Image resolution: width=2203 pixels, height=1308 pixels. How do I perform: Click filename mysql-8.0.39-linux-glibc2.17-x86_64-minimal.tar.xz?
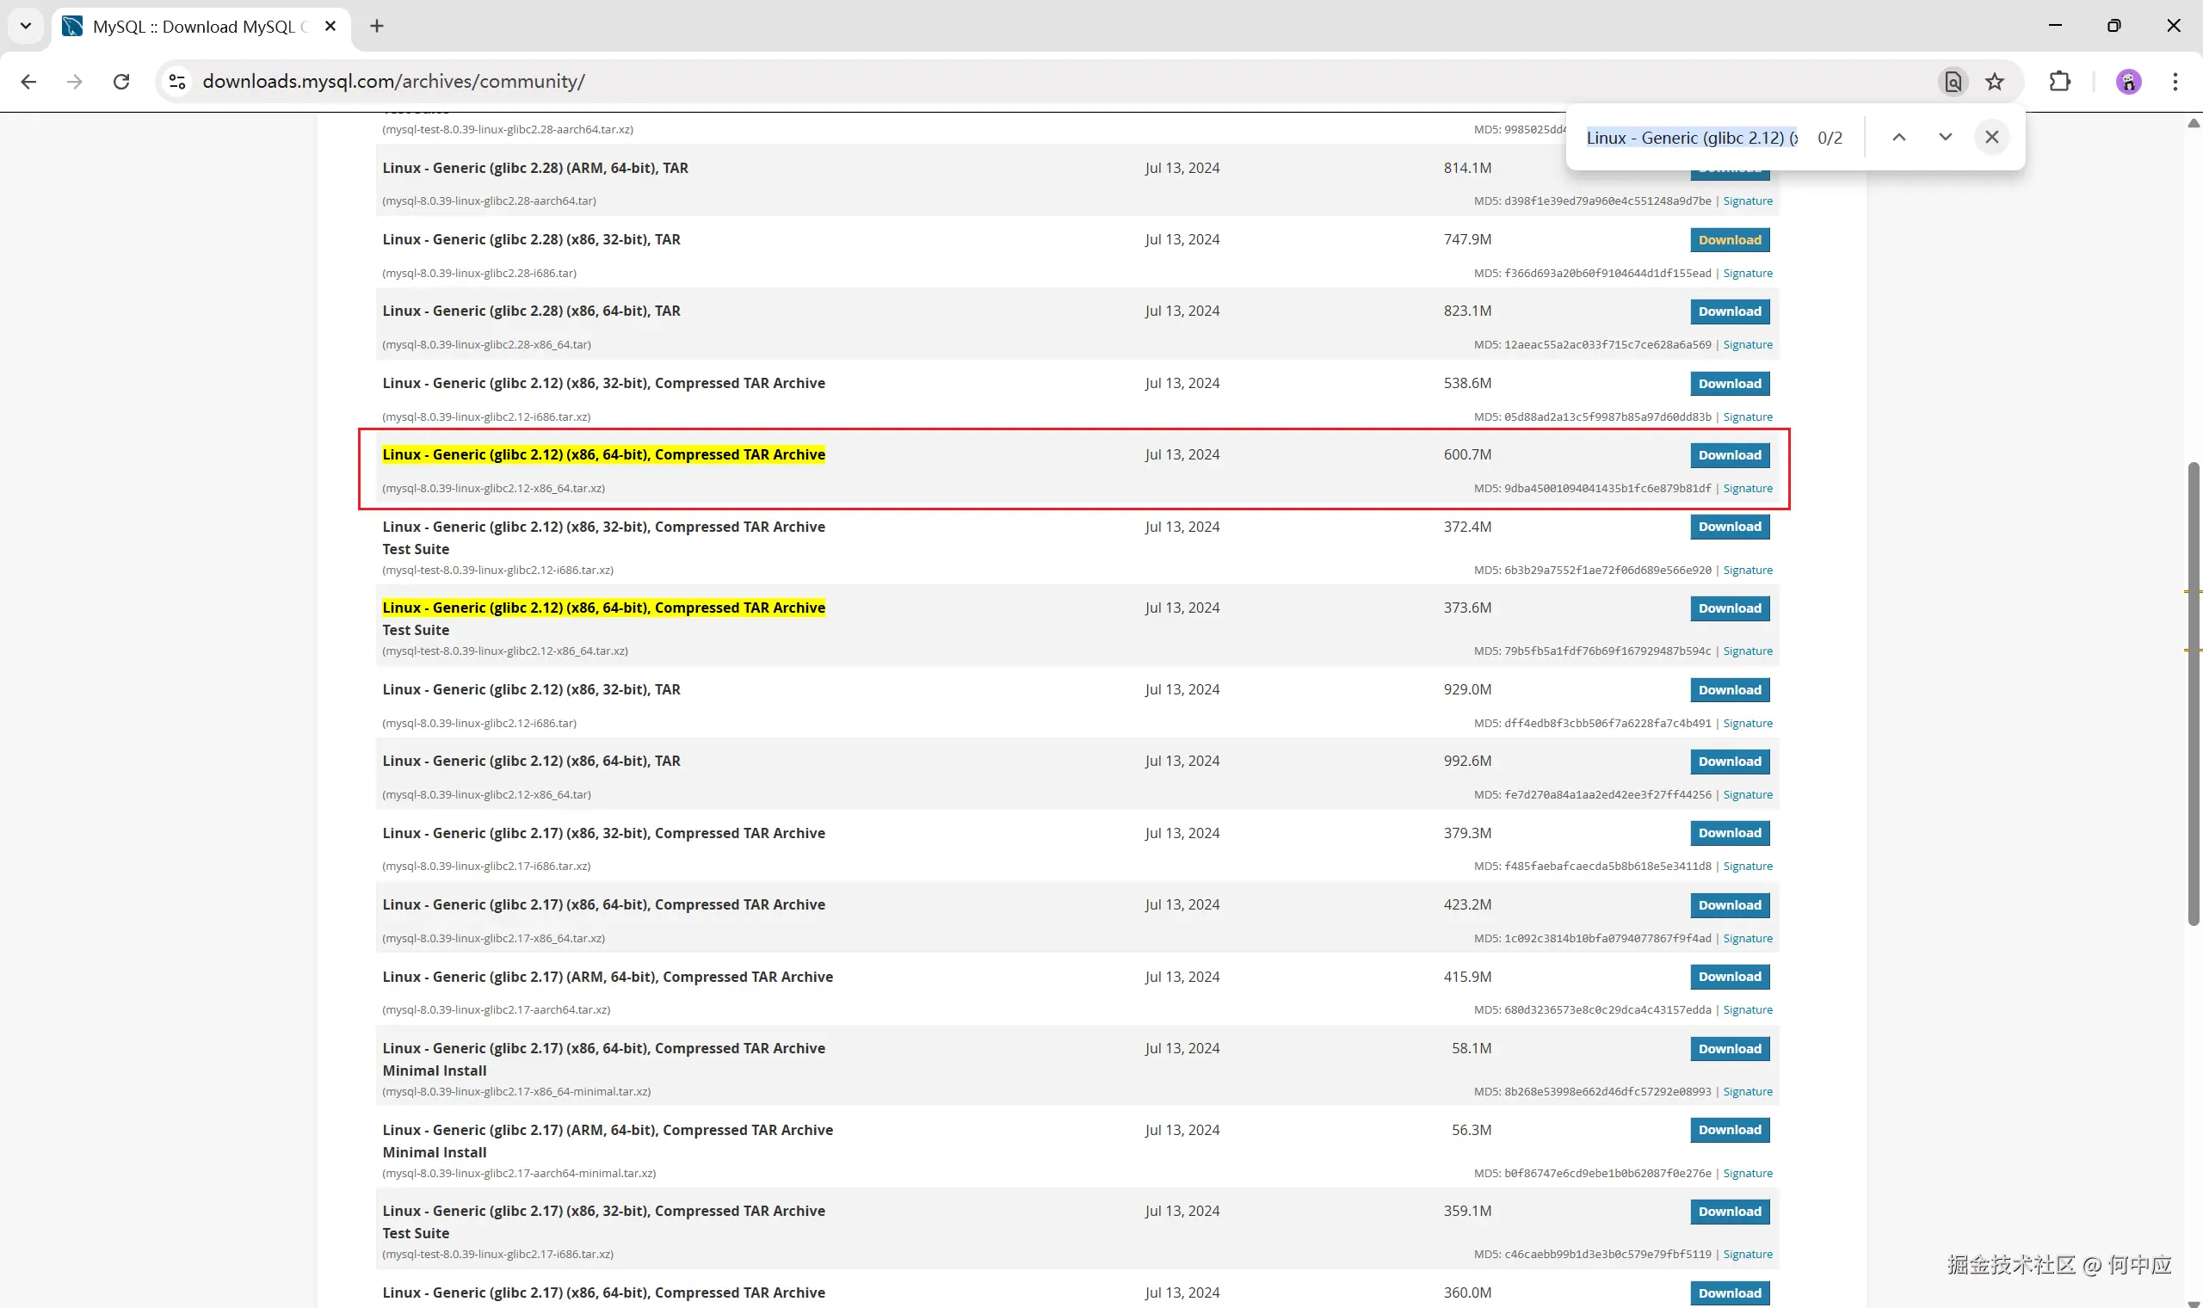[x=516, y=1092]
